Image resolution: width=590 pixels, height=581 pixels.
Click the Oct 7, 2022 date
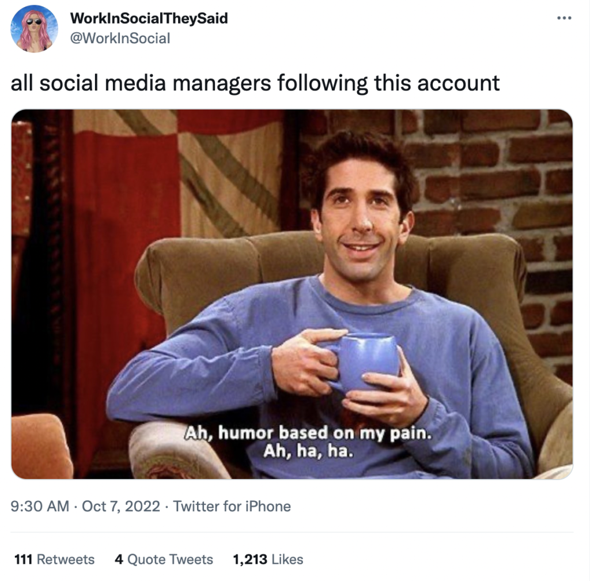121,506
